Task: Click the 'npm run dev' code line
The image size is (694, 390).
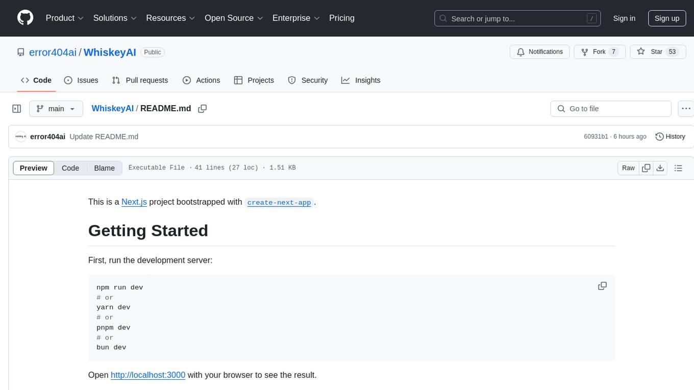Action: coord(120,287)
